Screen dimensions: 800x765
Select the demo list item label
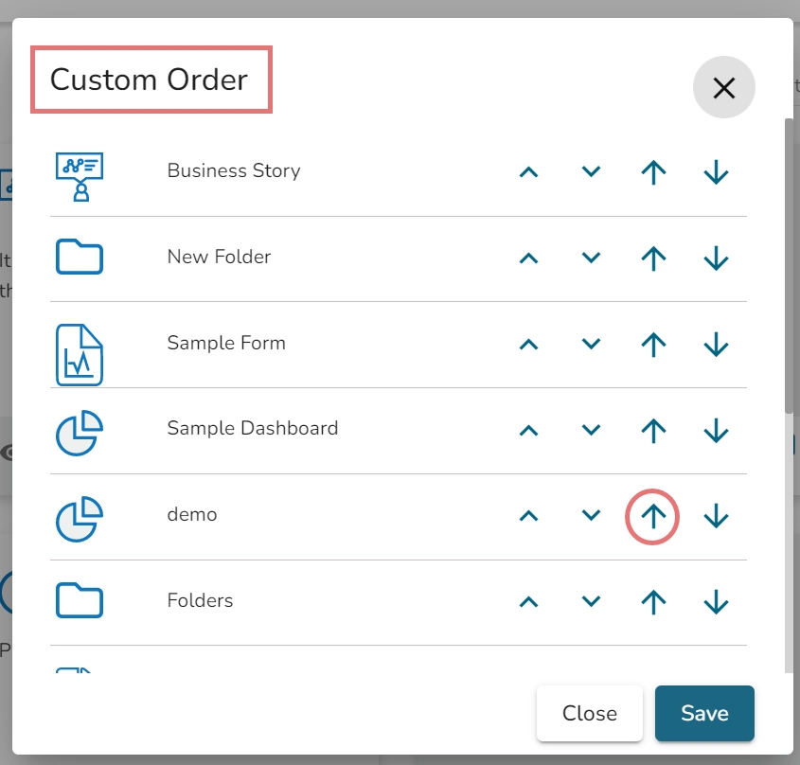[192, 515]
